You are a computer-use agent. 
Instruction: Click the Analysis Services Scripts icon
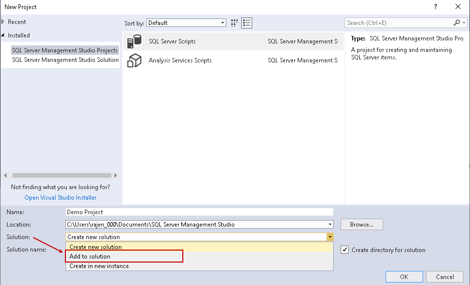tap(134, 60)
